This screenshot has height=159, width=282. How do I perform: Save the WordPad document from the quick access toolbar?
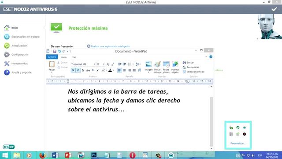55,51
